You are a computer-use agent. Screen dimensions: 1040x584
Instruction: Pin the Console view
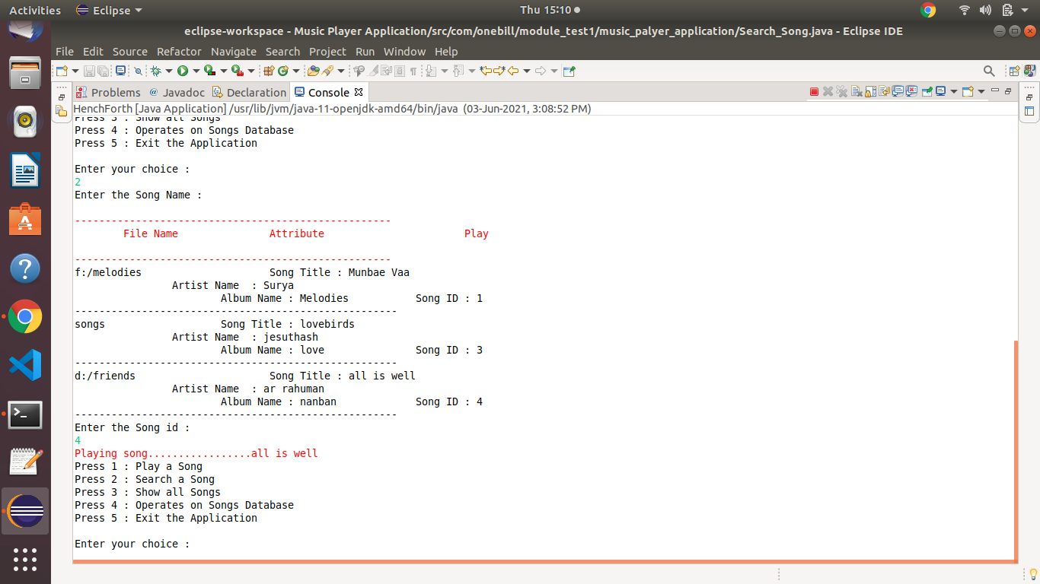927,90
